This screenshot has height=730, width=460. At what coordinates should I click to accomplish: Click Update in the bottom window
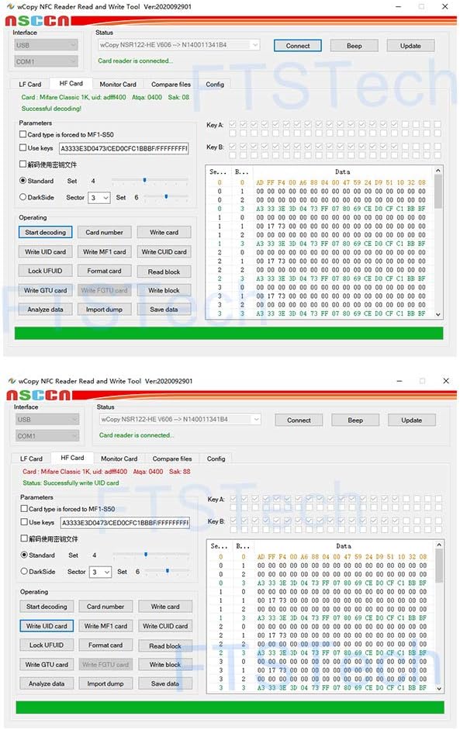pyautogui.click(x=412, y=420)
